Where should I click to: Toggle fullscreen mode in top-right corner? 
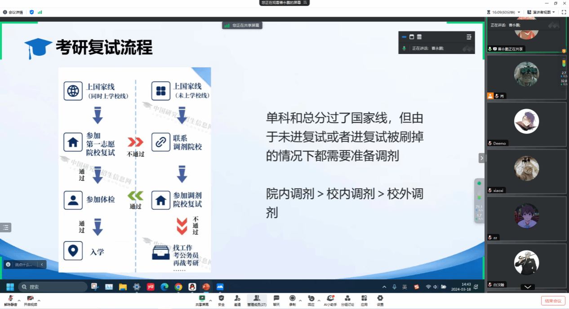click(x=564, y=12)
